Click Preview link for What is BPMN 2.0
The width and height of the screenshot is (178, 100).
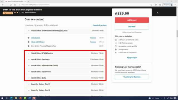pyautogui.click(x=93, y=42)
